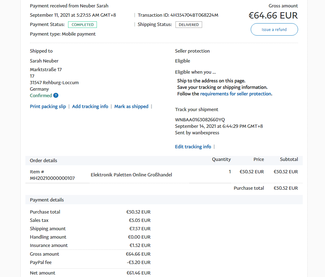This screenshot has height=277, width=325.
Task: Click the transaction ID 4H354704BT068224M
Action: coord(194,15)
